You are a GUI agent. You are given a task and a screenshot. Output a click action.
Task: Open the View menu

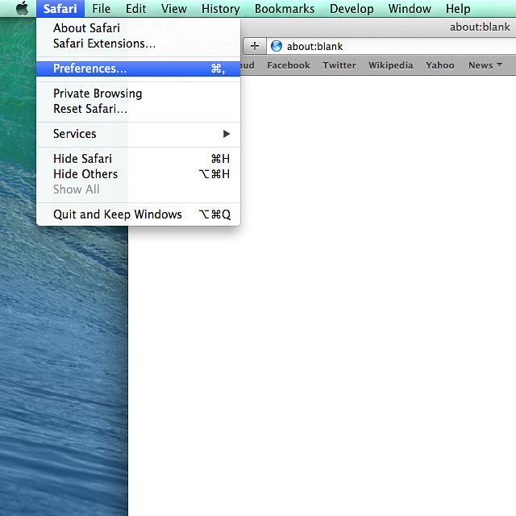174,9
